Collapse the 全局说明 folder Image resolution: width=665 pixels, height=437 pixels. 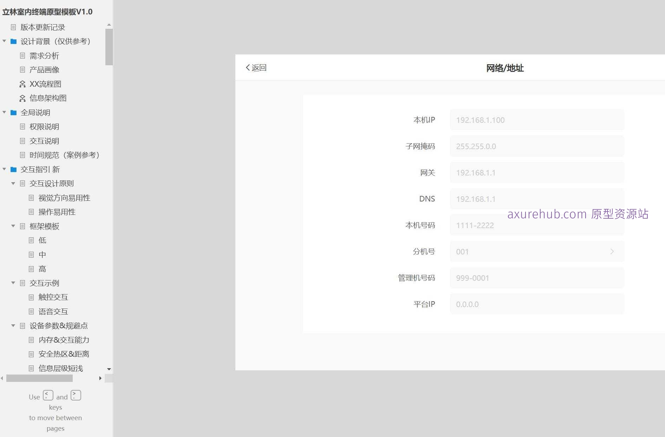pos(4,112)
